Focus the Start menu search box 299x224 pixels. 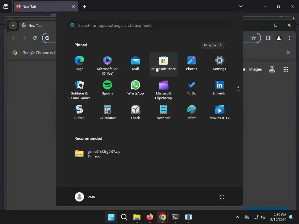coord(149,25)
